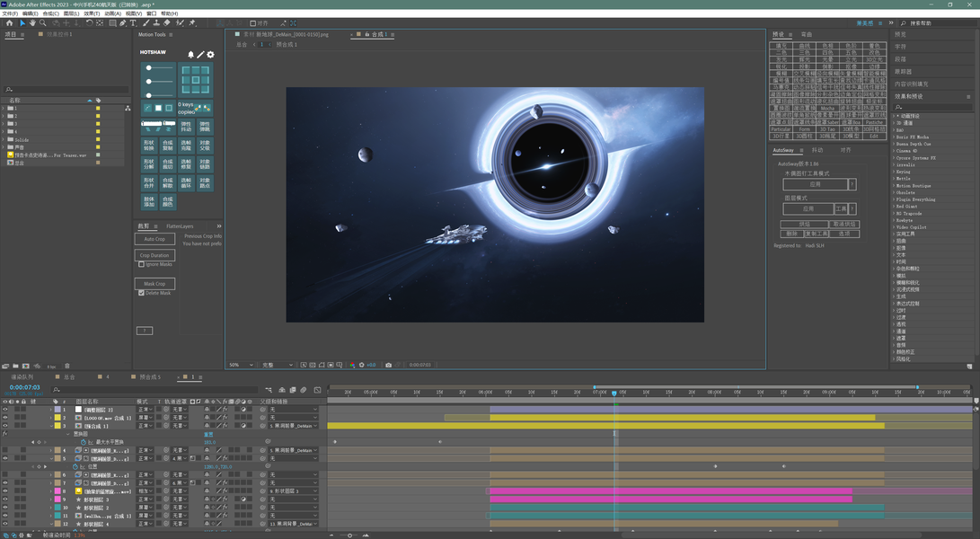Delete selected project item with trash icon

(x=67, y=366)
